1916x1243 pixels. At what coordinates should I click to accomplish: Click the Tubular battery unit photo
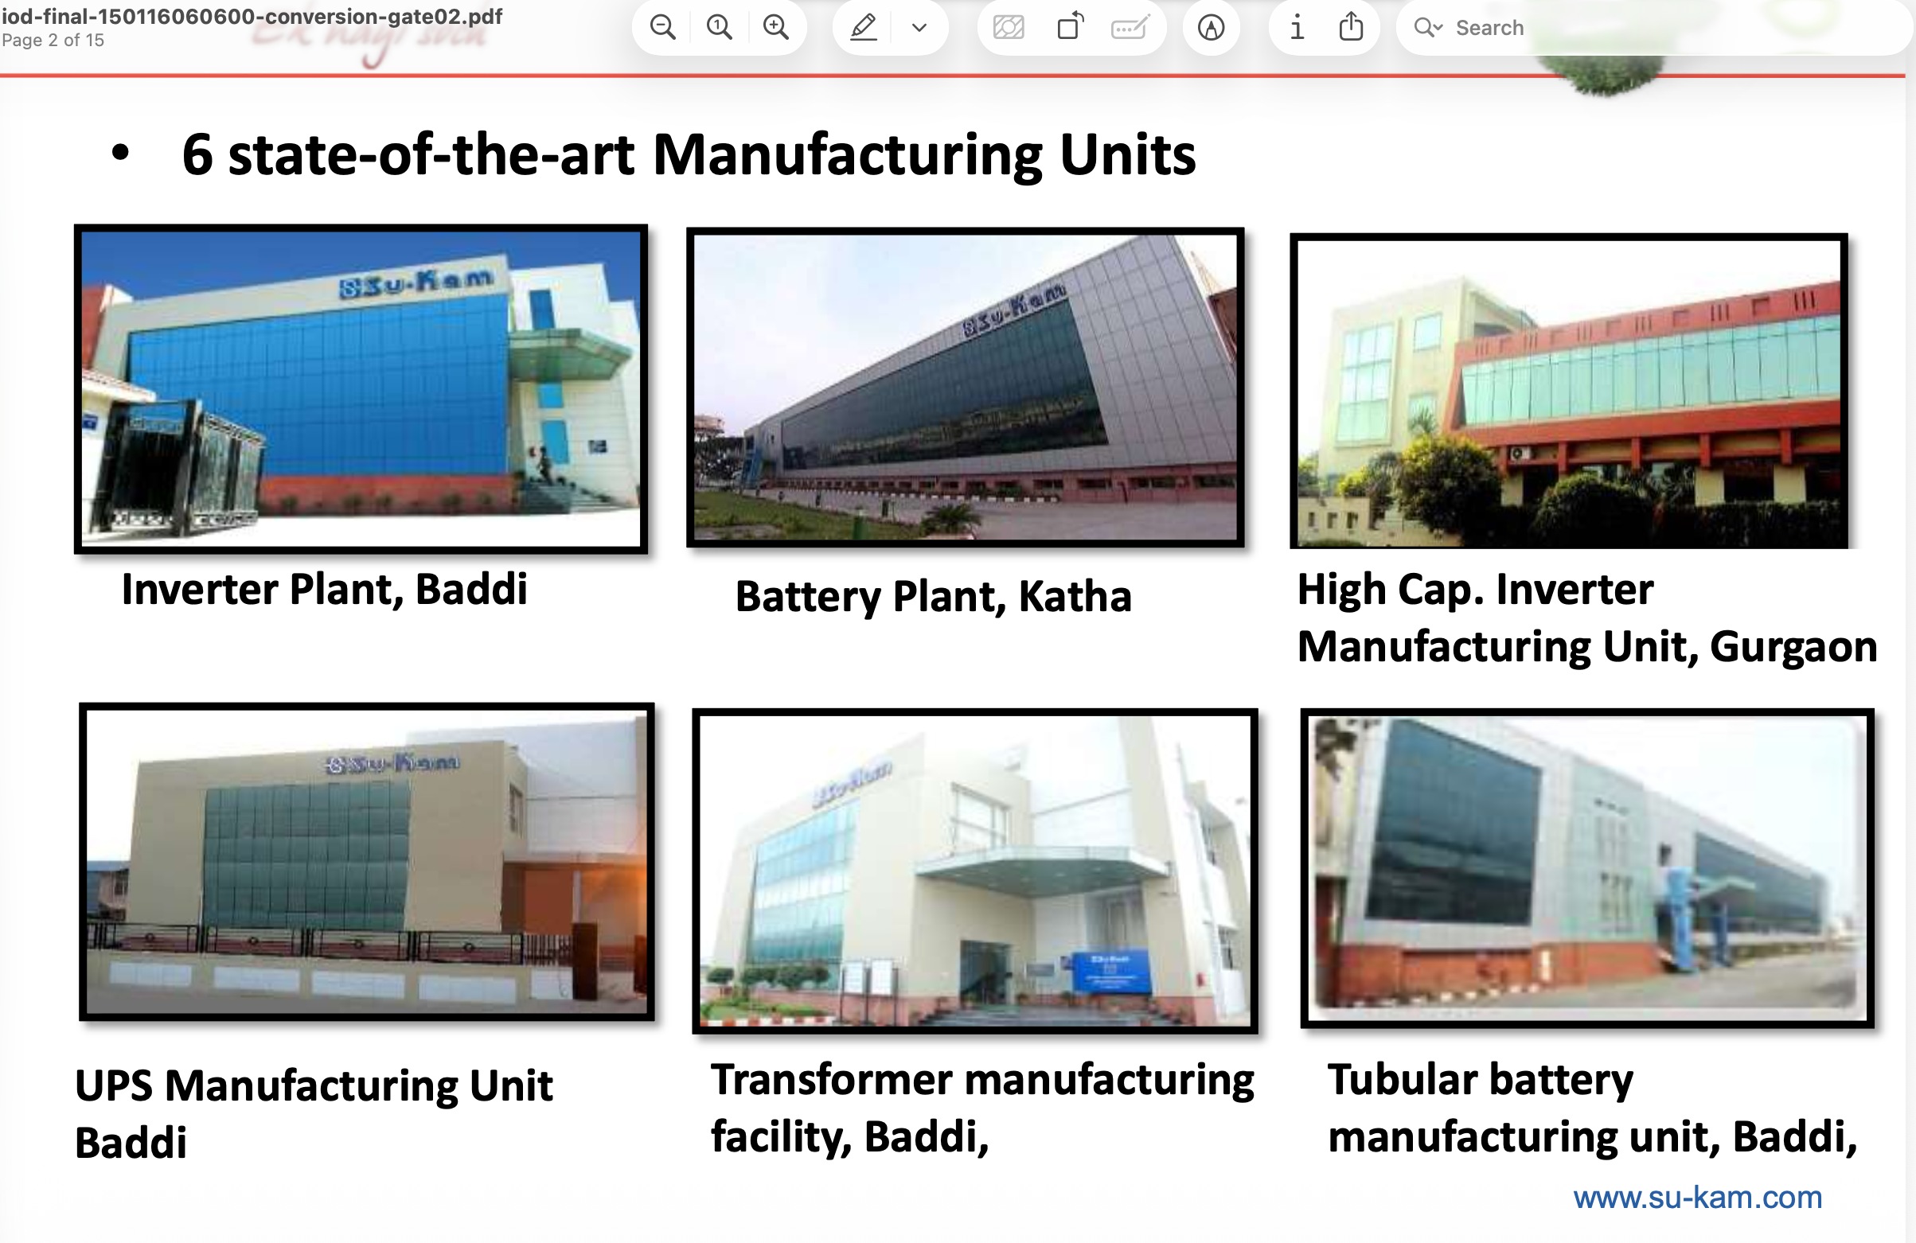(1586, 868)
